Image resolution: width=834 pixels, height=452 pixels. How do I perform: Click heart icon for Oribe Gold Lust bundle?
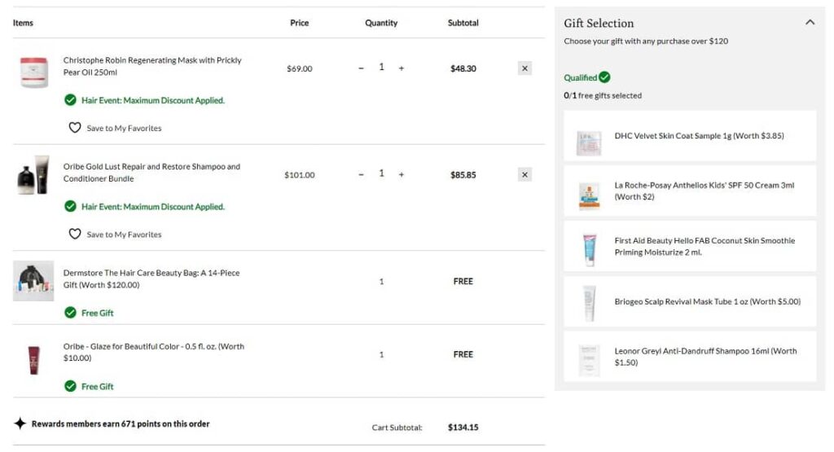click(x=75, y=234)
